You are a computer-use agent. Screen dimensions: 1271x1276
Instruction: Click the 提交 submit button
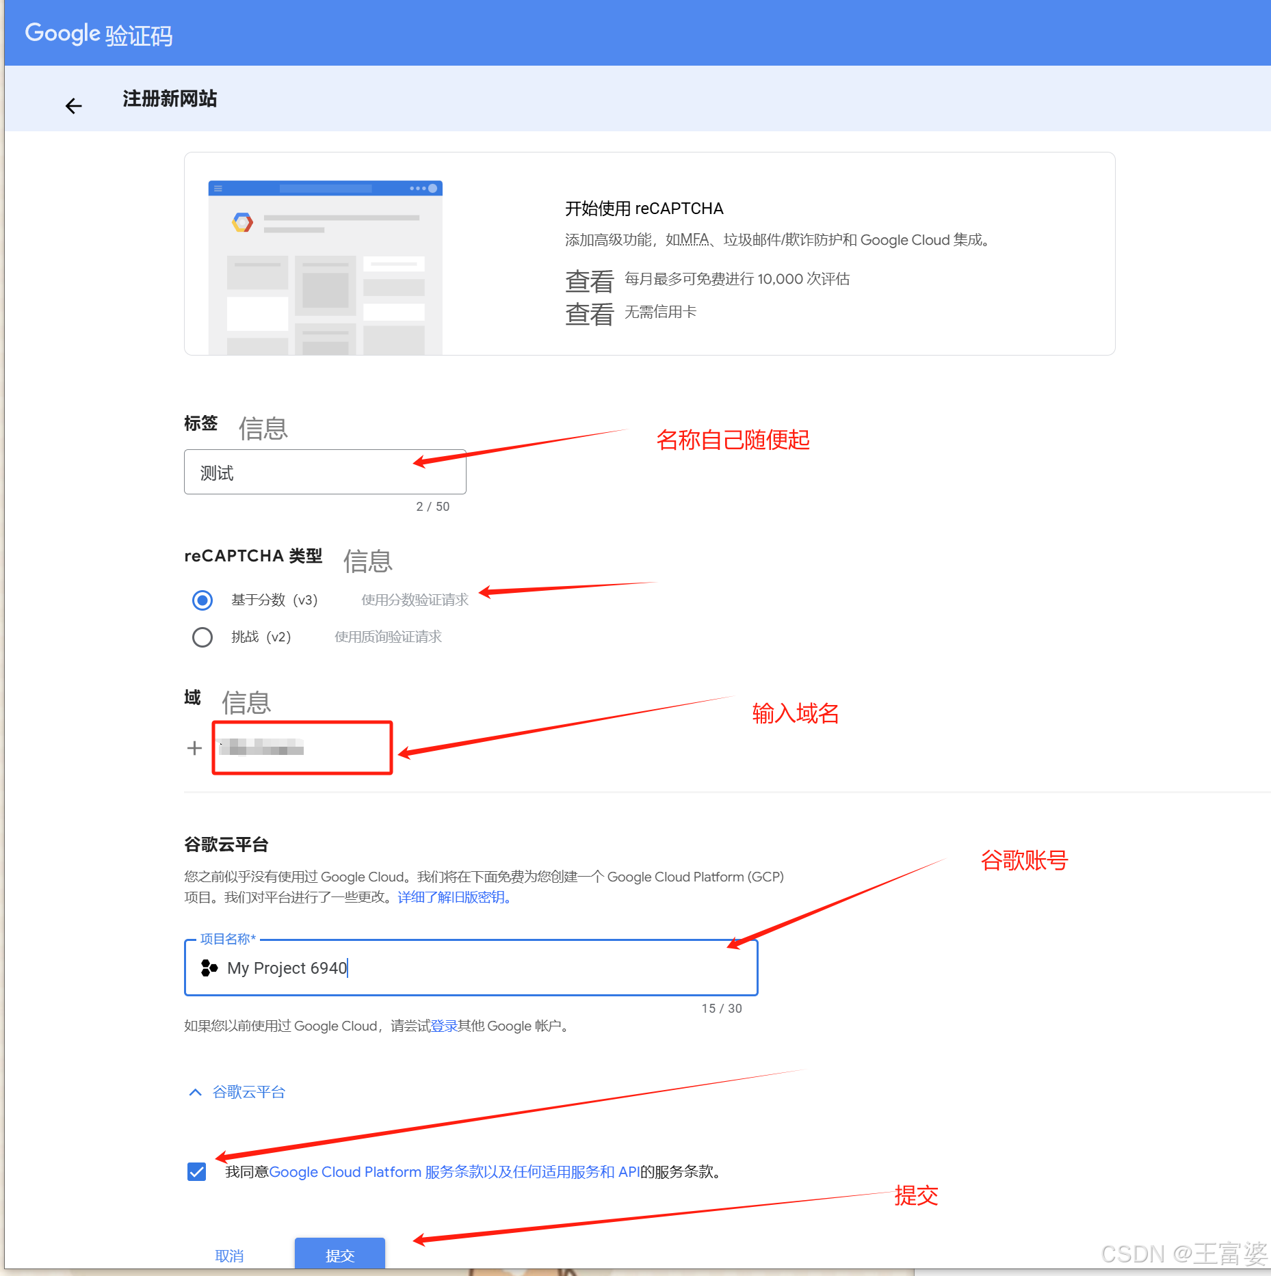click(340, 1255)
